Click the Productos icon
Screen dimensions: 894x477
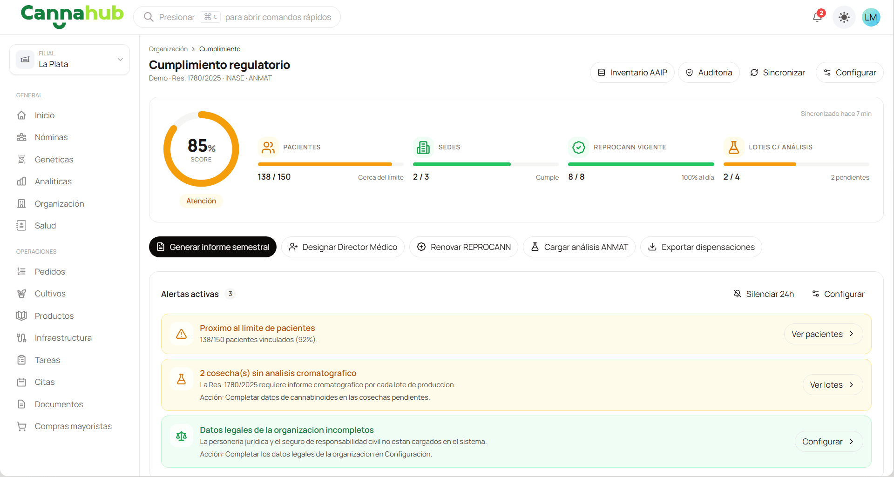[21, 316]
